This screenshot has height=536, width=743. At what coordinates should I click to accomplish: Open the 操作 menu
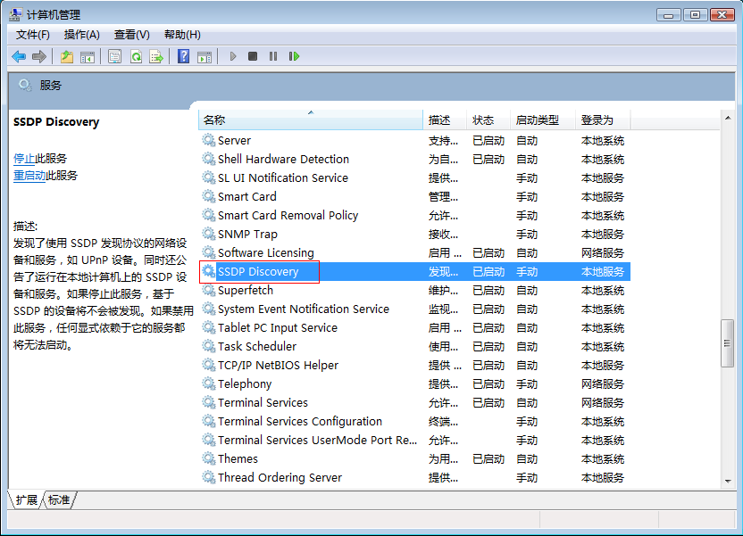81,34
